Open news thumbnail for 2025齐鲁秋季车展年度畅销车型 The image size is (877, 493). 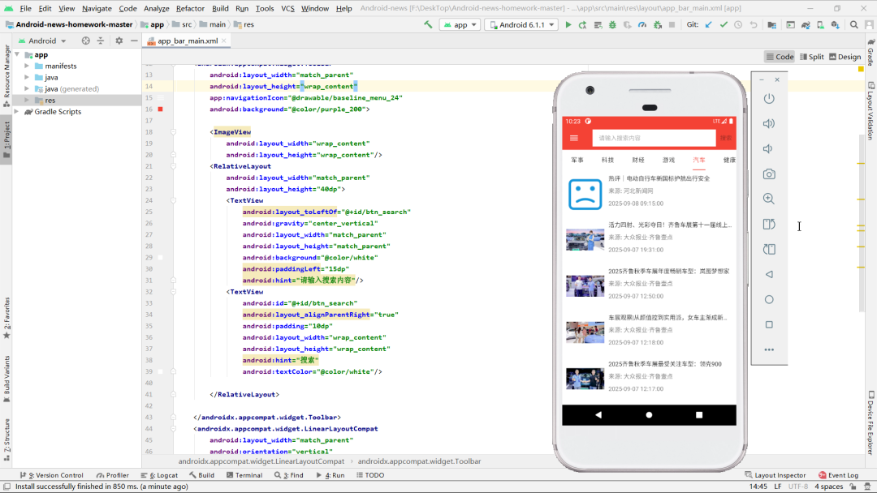[x=585, y=285]
